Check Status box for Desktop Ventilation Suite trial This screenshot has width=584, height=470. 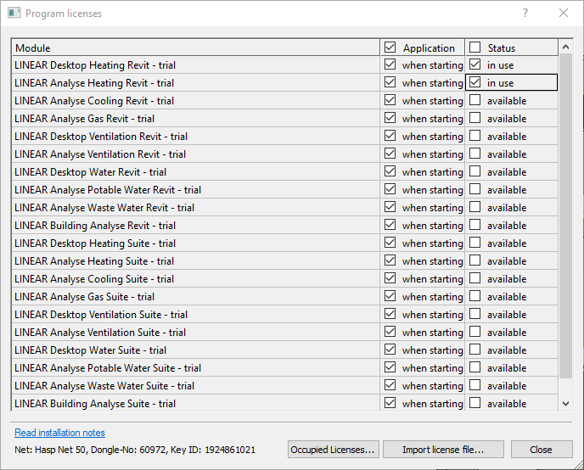point(474,314)
